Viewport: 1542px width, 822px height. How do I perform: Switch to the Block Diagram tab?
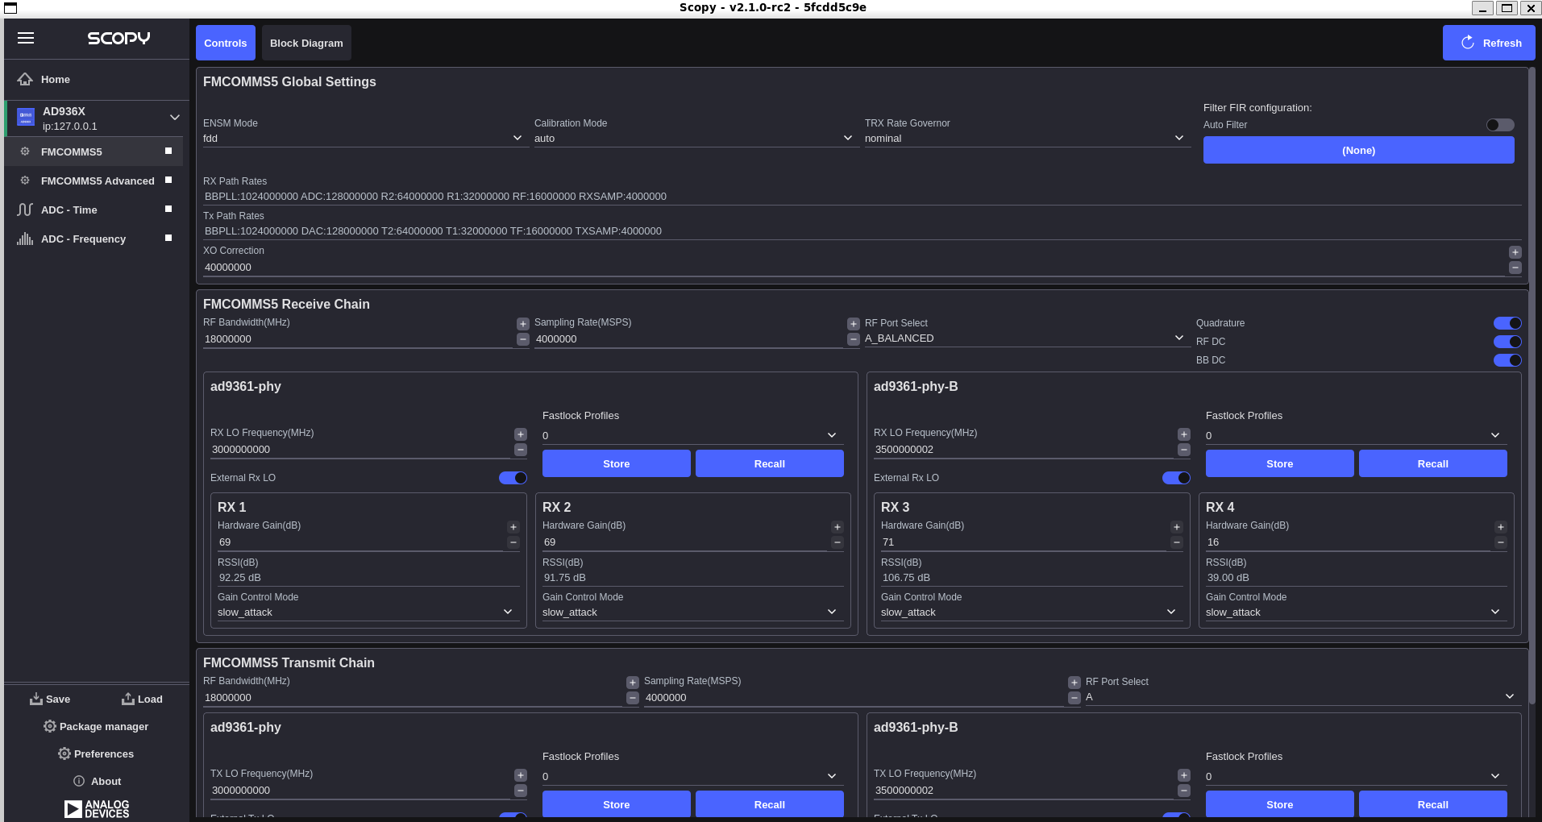[306, 43]
